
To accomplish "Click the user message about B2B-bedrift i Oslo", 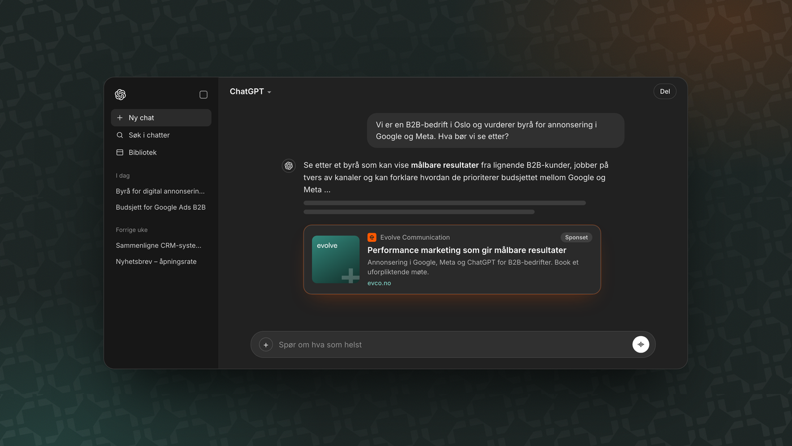I will pos(496,130).
